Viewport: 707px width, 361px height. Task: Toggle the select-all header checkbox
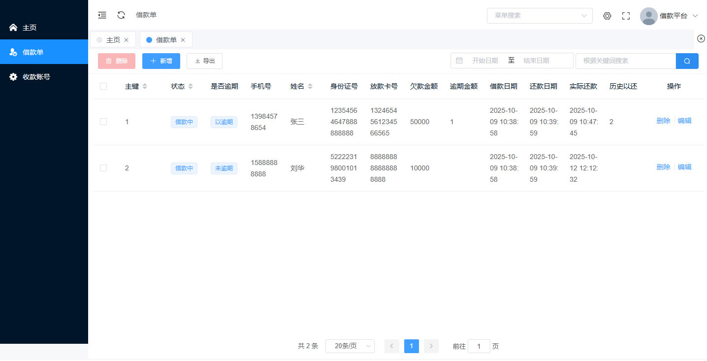[103, 86]
